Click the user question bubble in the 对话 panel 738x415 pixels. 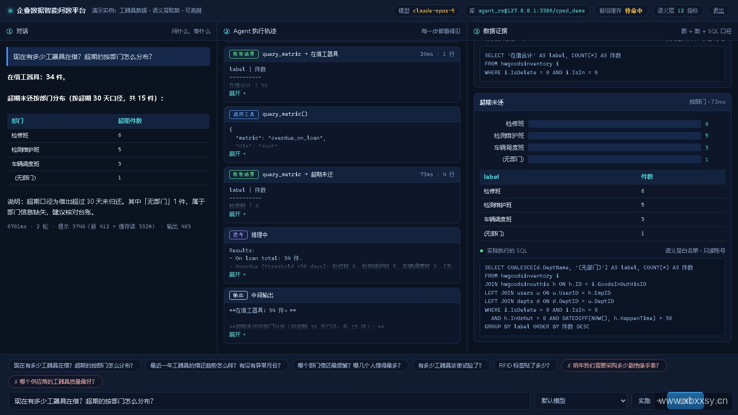click(108, 57)
